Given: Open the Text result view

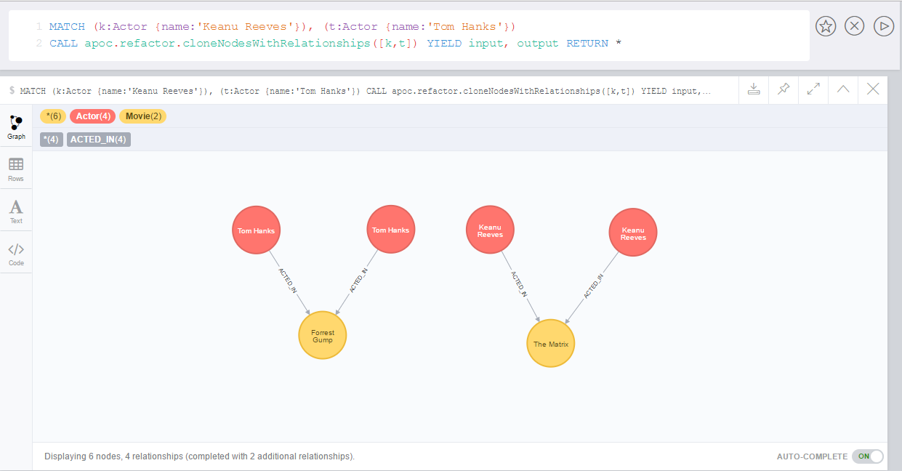Looking at the screenshot, I should (16, 209).
